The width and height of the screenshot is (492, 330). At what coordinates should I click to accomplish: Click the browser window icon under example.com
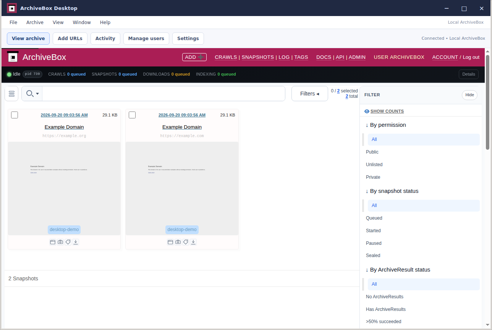(x=170, y=242)
